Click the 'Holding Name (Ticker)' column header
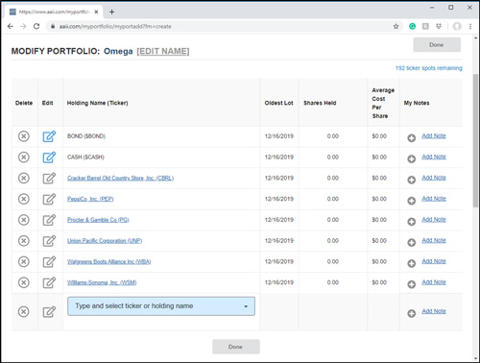Viewport: 480px width, 363px height. point(97,103)
